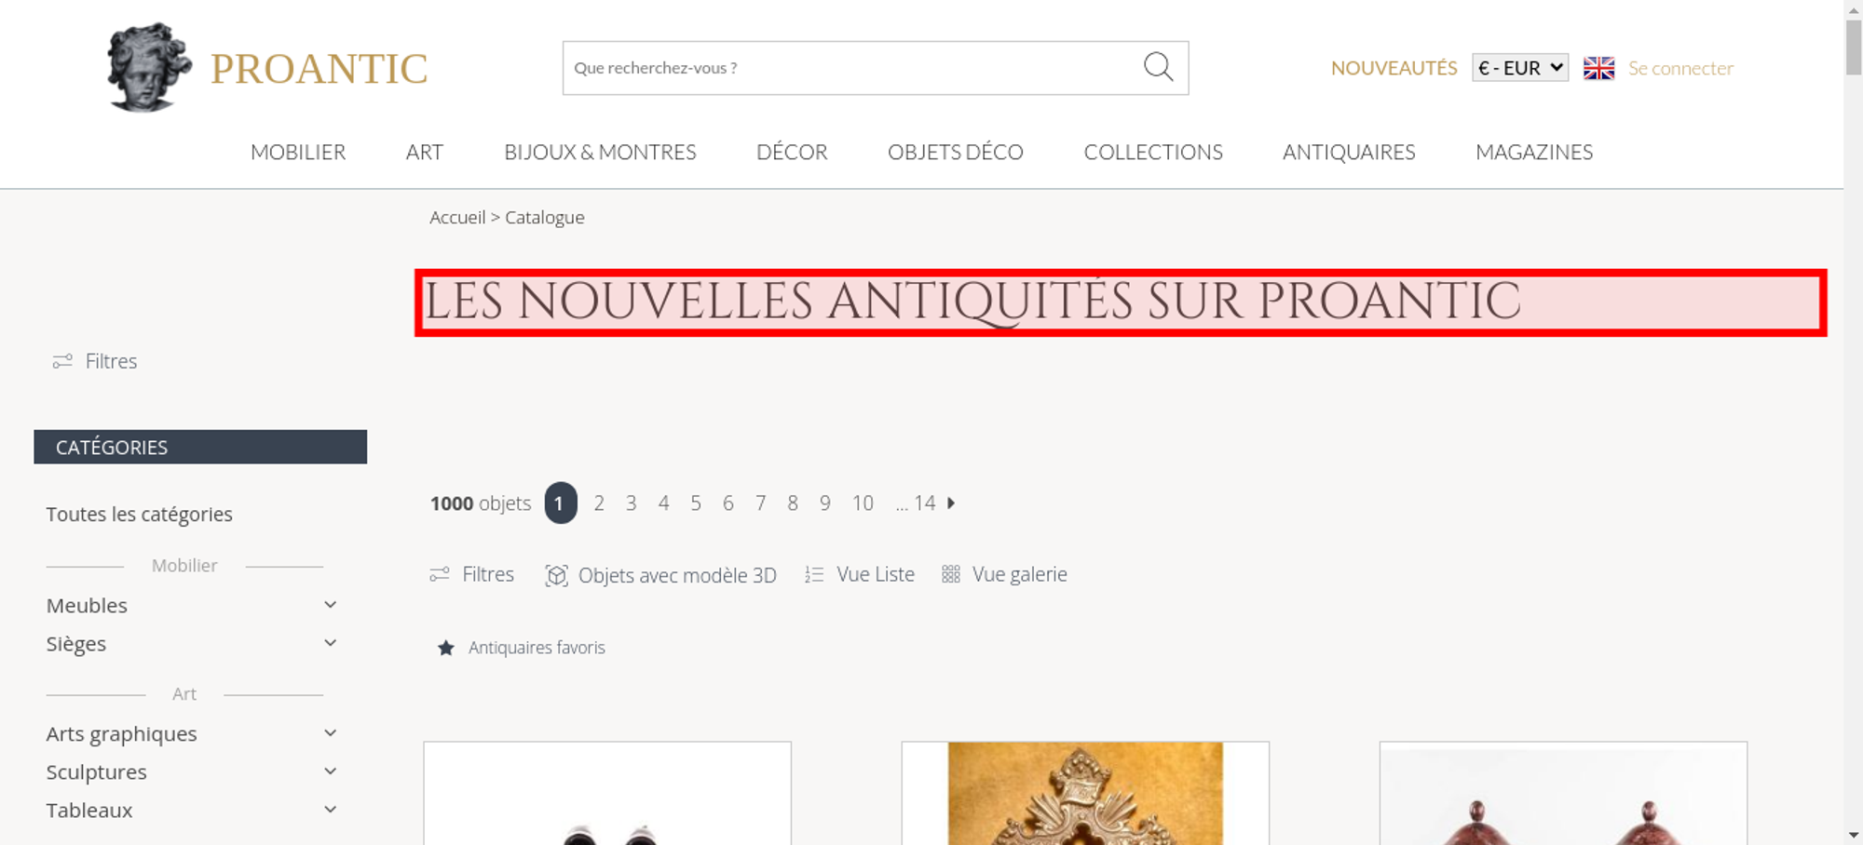Open Filtres via sidebar sliders icon
The height and width of the screenshot is (845, 1863).
click(62, 361)
